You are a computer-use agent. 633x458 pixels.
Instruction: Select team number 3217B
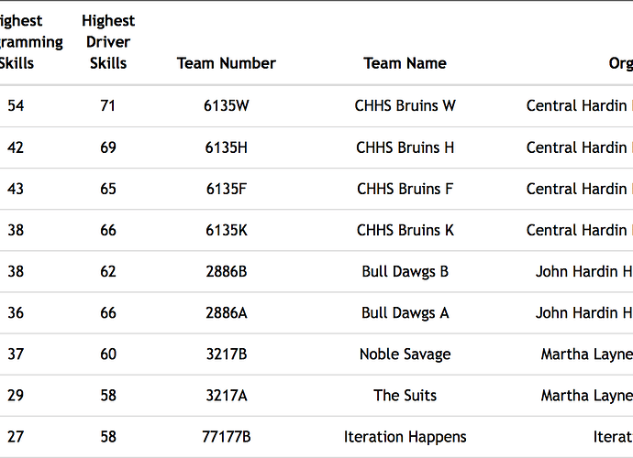point(226,354)
